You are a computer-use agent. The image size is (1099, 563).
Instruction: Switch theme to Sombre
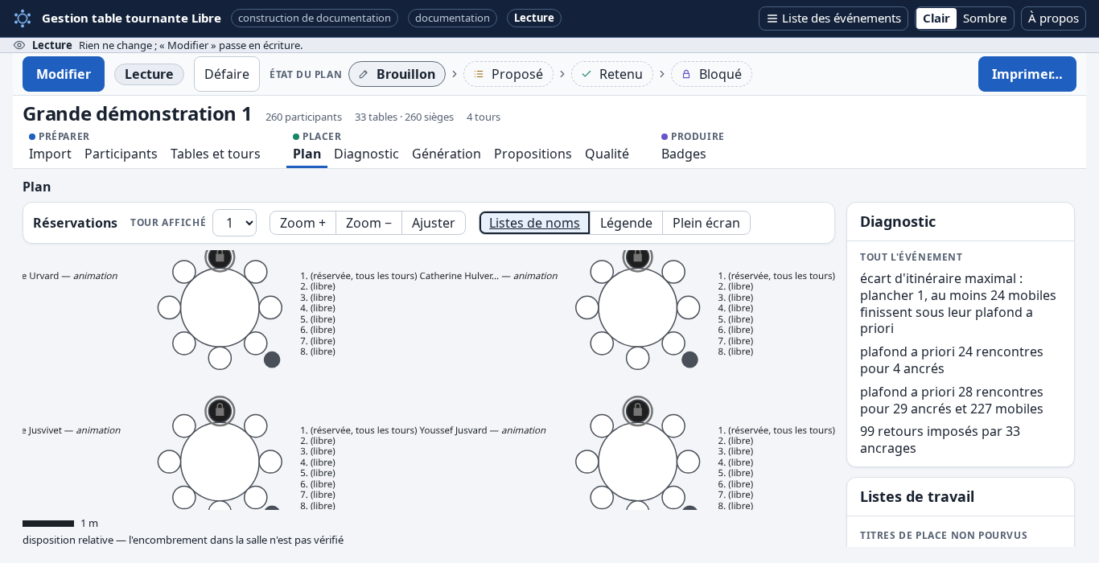(x=985, y=18)
